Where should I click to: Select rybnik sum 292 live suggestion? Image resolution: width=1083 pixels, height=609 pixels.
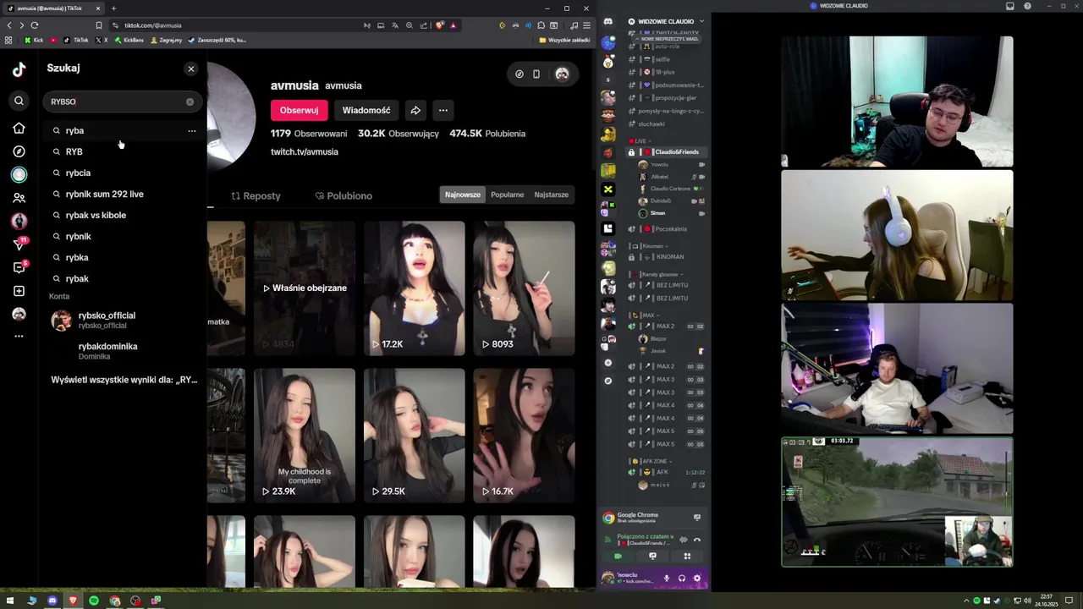click(124, 195)
